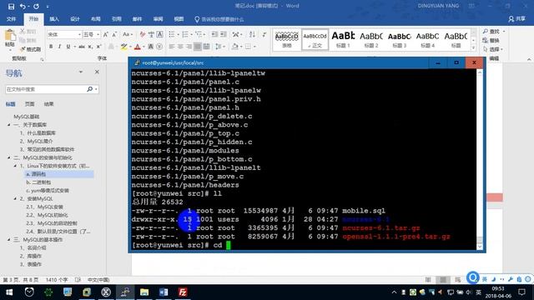Click the Redo icon in the quick access toolbar

[x=36, y=7]
